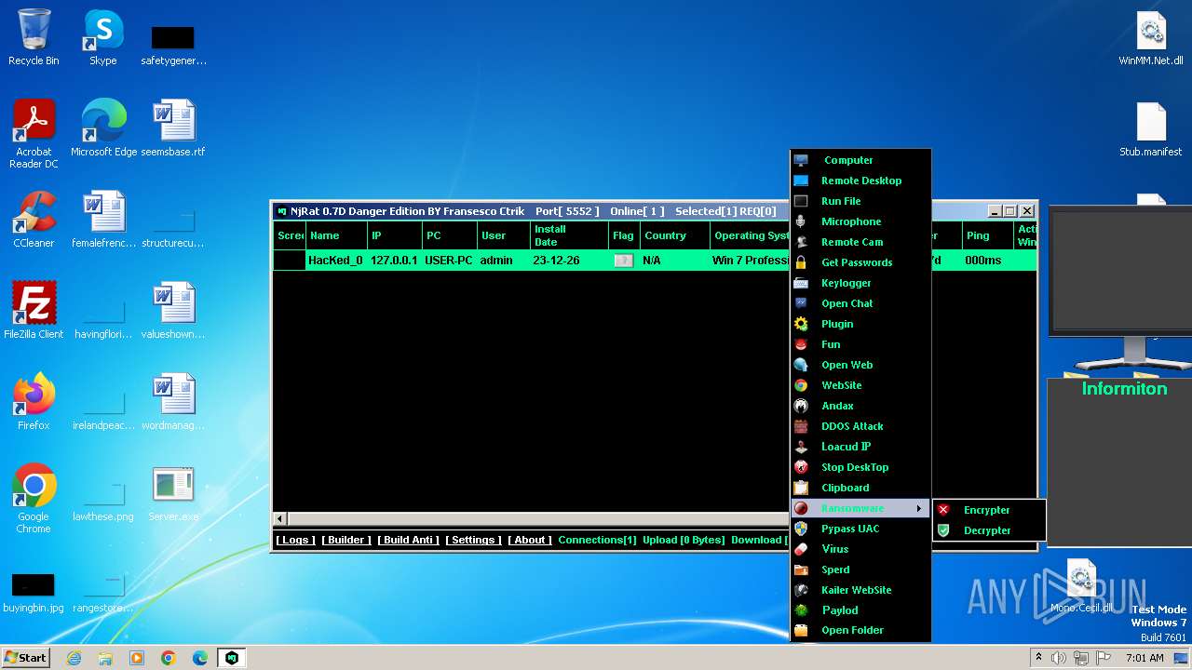Click the 000ms ping cell
The image size is (1192, 670).
point(988,261)
